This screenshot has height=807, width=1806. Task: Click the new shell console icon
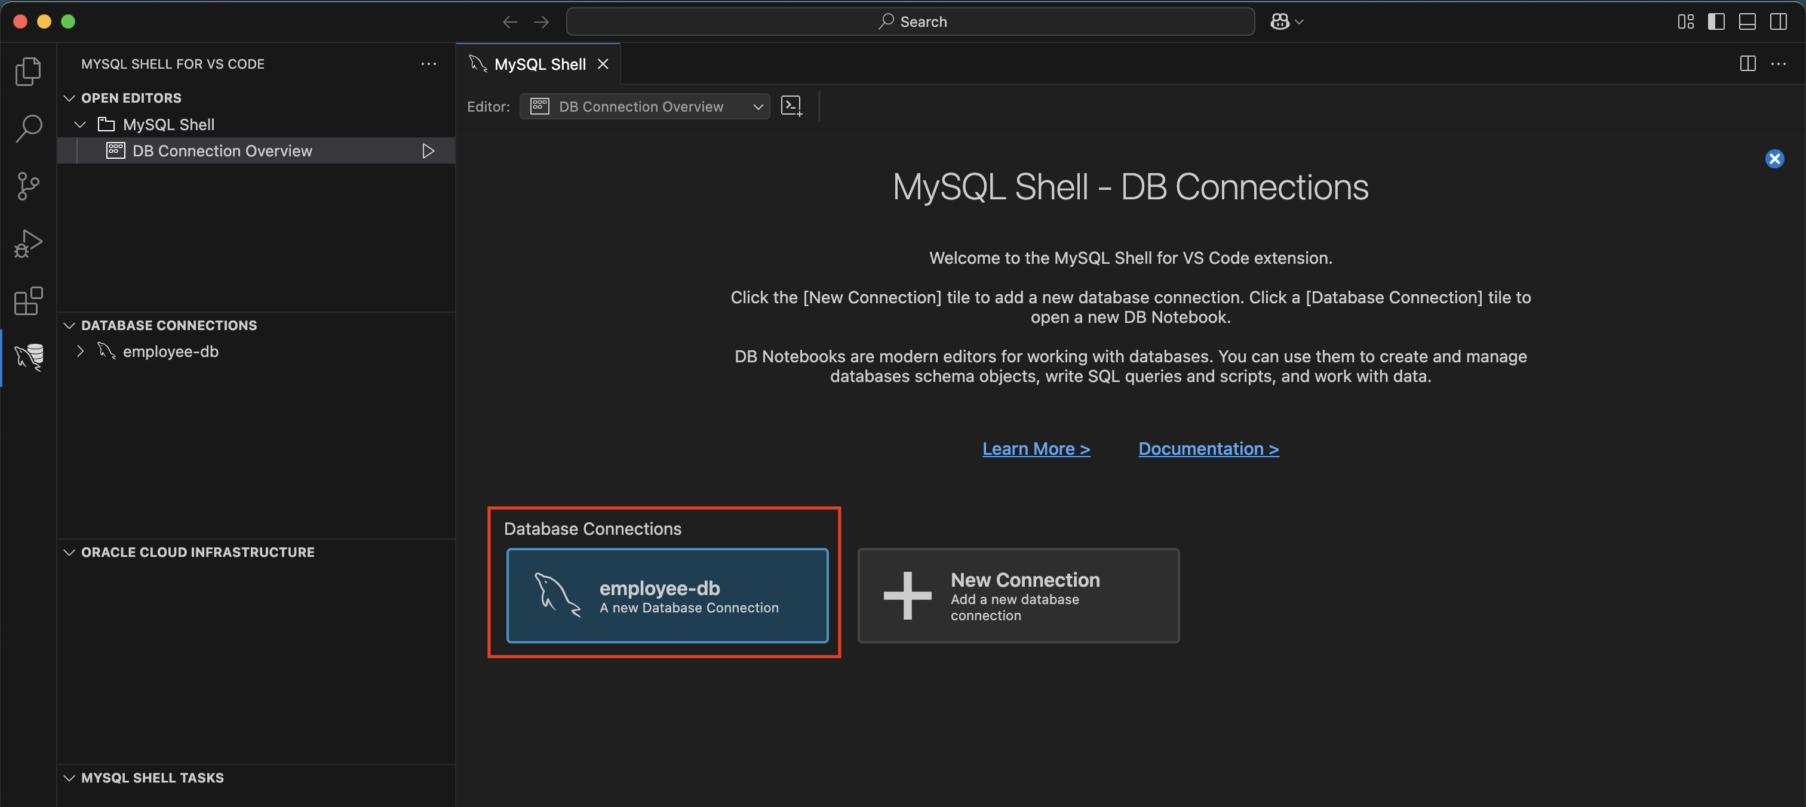(791, 106)
